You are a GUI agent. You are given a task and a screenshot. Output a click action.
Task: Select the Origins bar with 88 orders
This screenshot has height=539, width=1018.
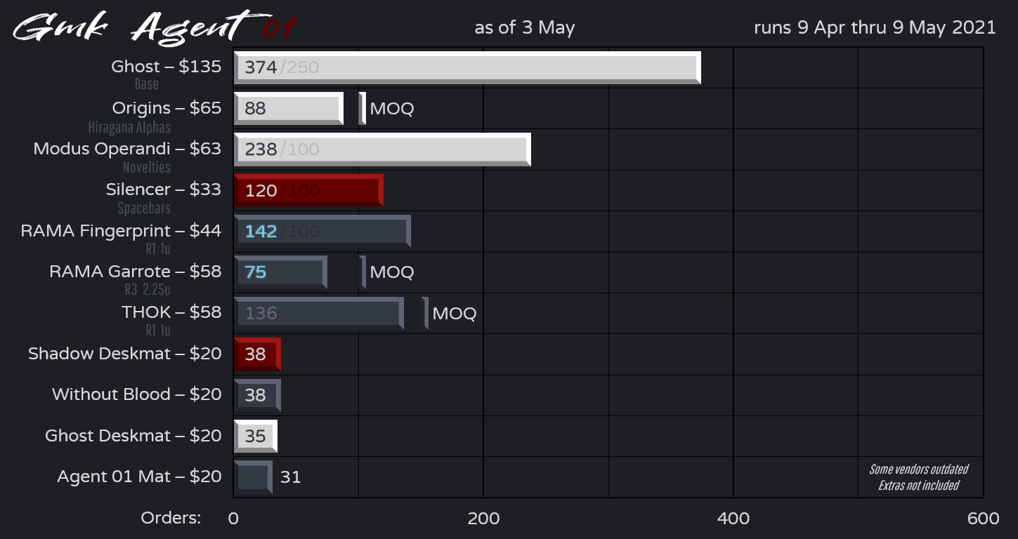point(288,109)
